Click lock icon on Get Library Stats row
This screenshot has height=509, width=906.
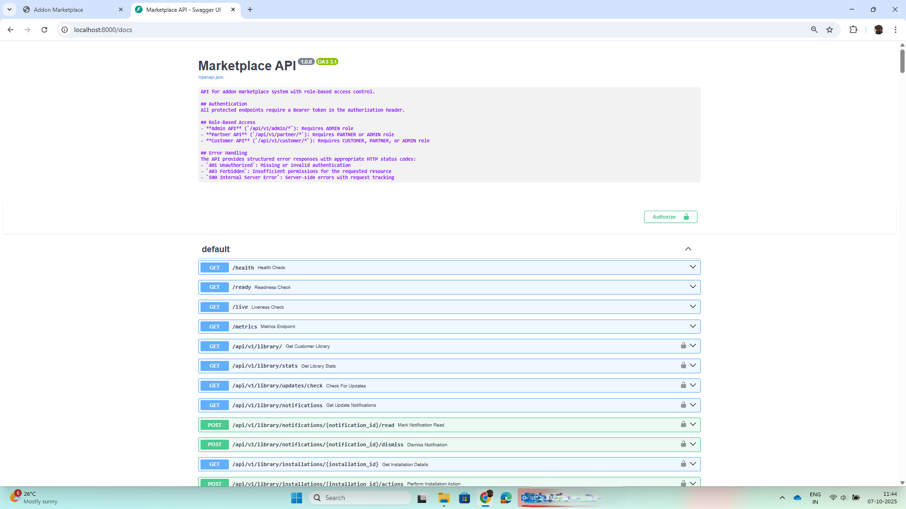pyautogui.click(x=683, y=365)
